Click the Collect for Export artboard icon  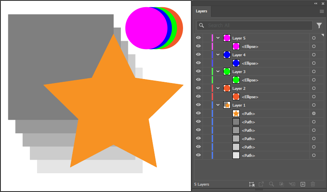pyautogui.click(x=252, y=184)
